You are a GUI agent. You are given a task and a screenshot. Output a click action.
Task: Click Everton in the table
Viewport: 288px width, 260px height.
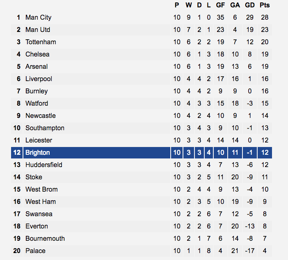point(37,226)
